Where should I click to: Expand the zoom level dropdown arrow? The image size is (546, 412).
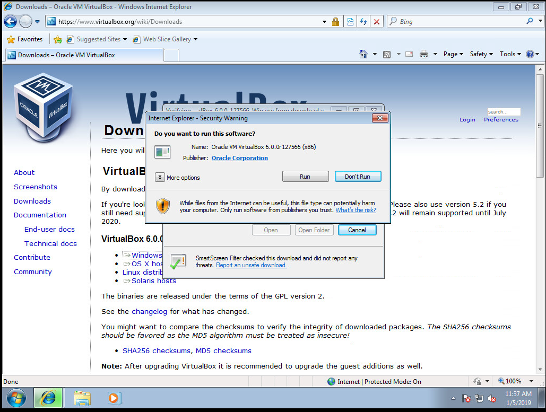(531, 381)
